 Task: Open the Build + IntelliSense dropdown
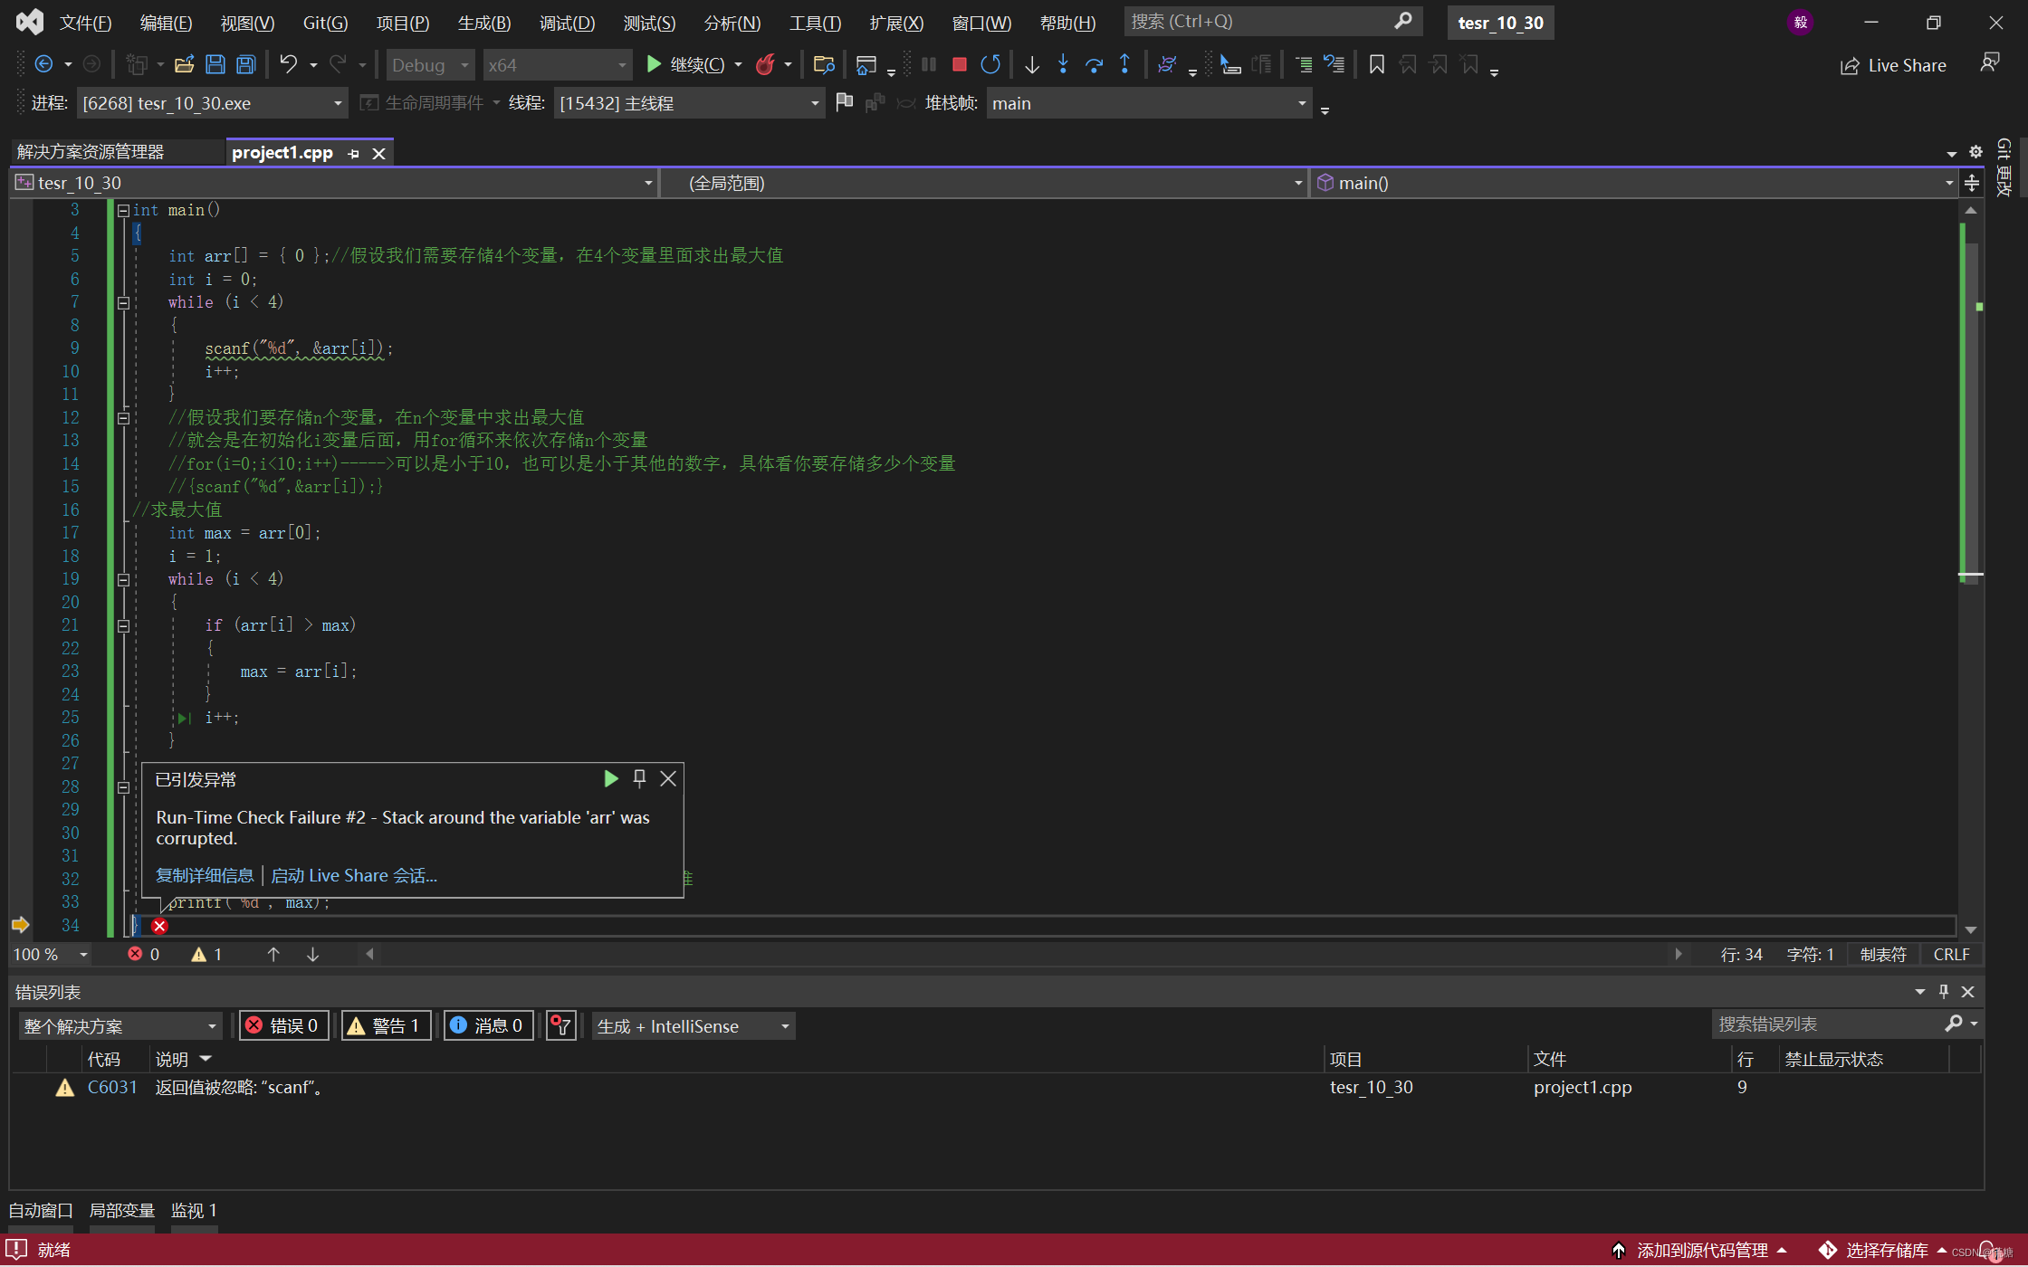click(x=694, y=1025)
